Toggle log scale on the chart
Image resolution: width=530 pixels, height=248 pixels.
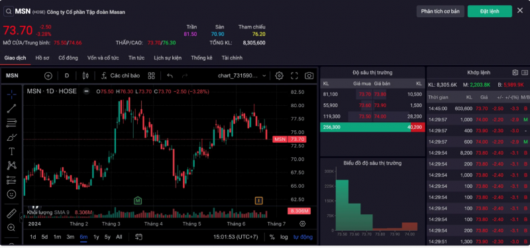[284, 237]
